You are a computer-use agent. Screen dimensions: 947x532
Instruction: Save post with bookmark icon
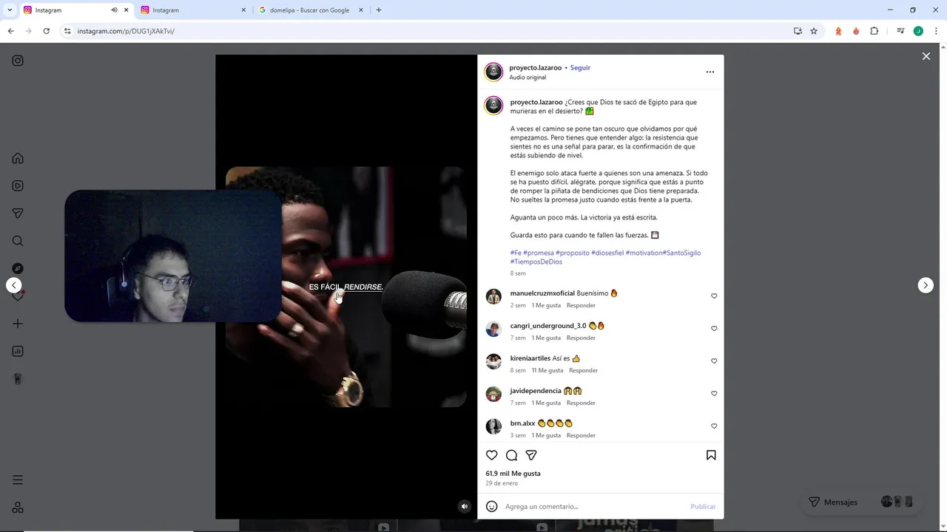(x=711, y=455)
